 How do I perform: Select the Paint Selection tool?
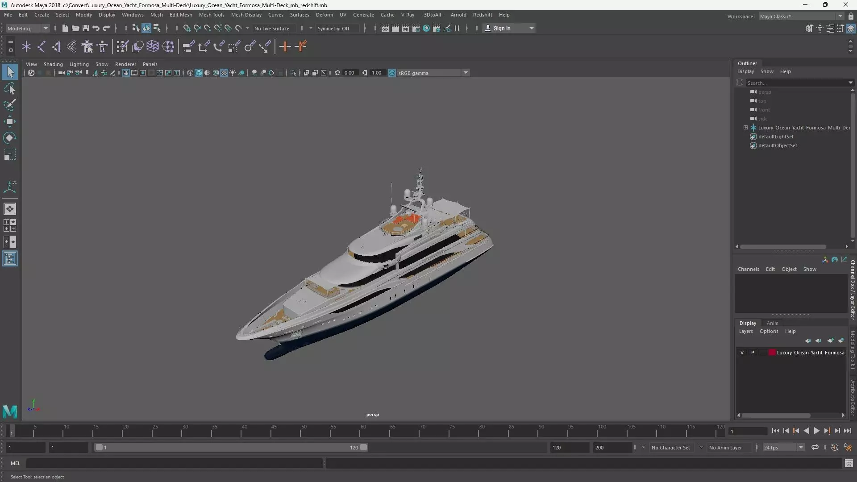[x=10, y=105]
